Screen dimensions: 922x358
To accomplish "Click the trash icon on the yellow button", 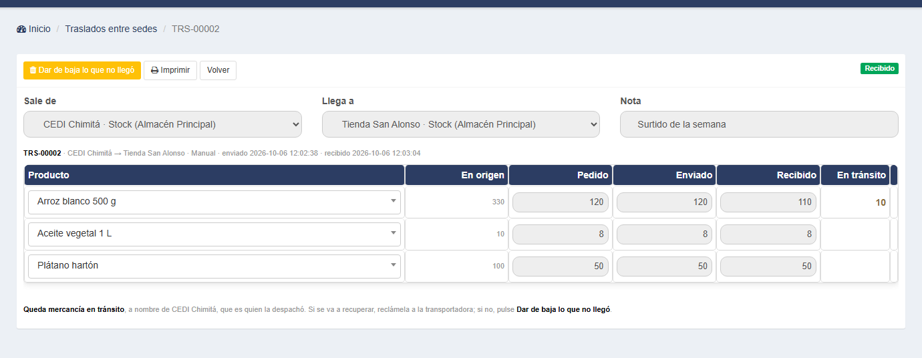I will tap(33, 70).
